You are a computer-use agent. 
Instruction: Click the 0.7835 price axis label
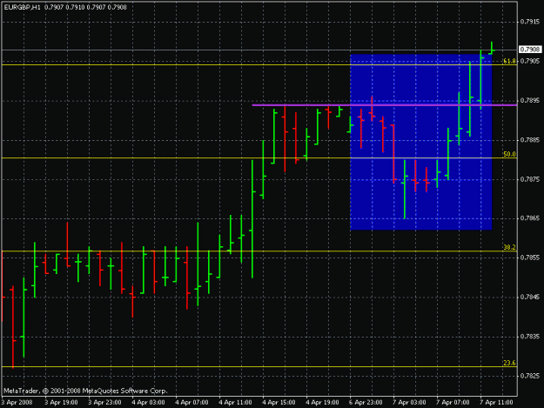click(x=530, y=337)
